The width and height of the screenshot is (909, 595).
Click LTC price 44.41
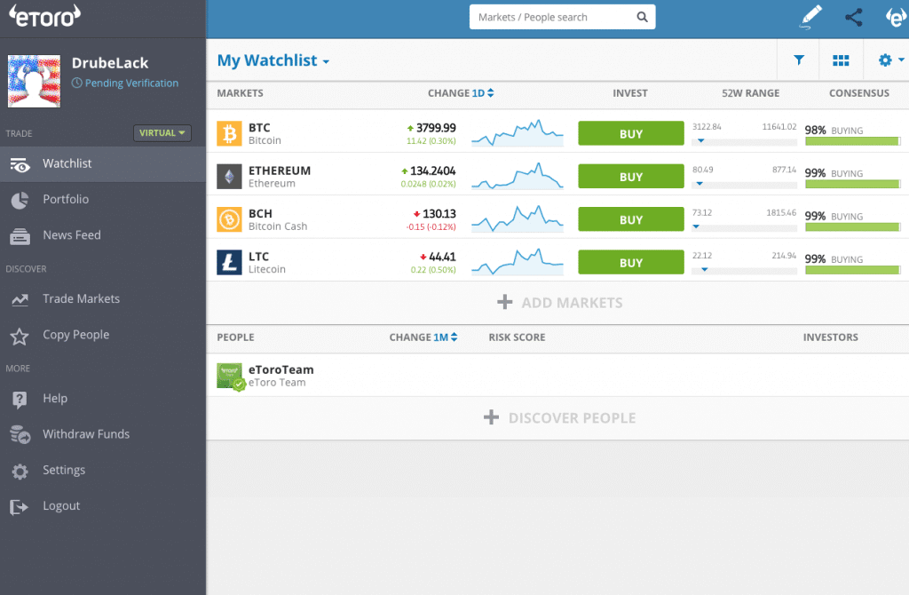click(442, 257)
